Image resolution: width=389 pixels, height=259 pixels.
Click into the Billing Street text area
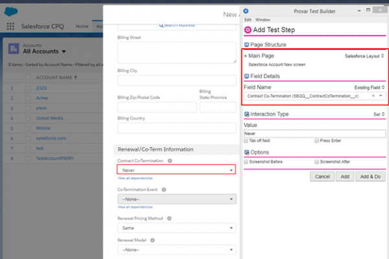point(177,53)
